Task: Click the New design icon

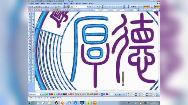Action: pyautogui.click(x=30, y=7)
